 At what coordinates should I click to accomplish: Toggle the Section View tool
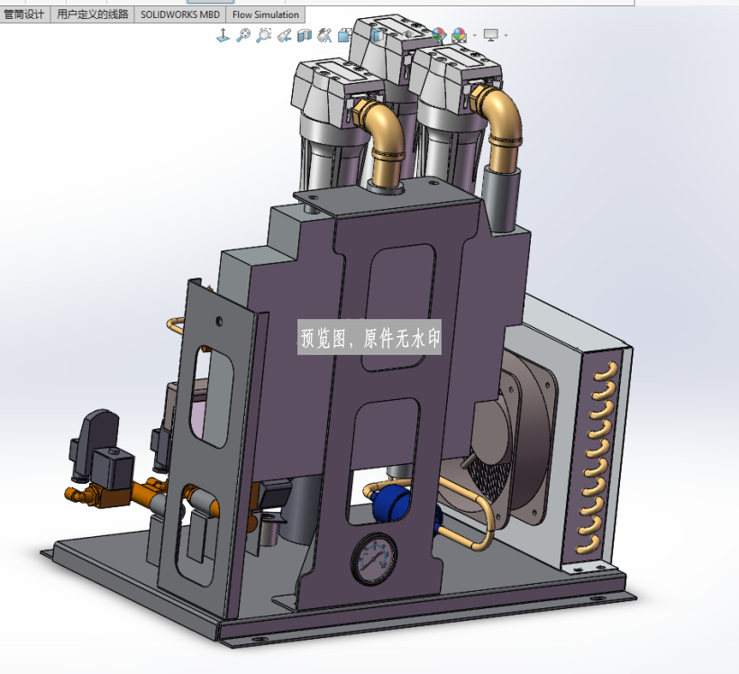[x=305, y=35]
